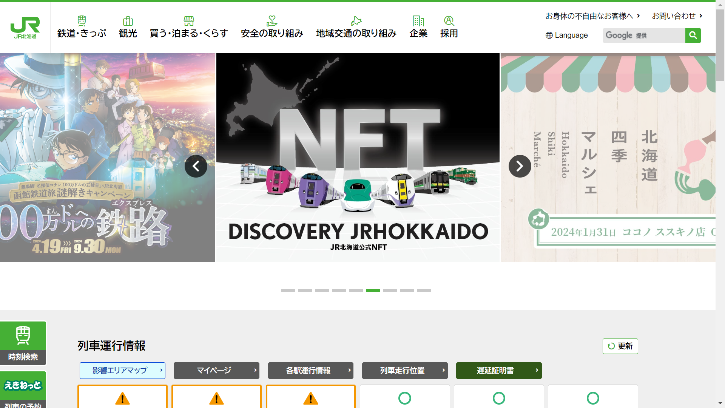
Task: Open the 安全の取り組み menu
Action: [272, 34]
